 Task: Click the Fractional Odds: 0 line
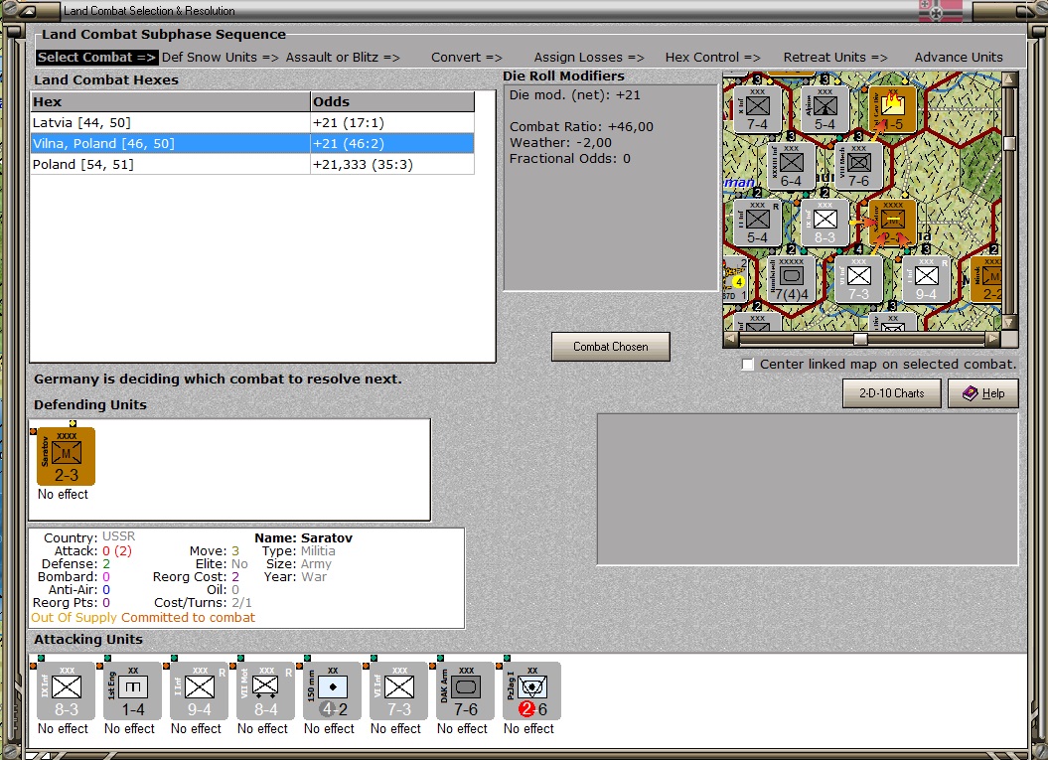tap(569, 158)
